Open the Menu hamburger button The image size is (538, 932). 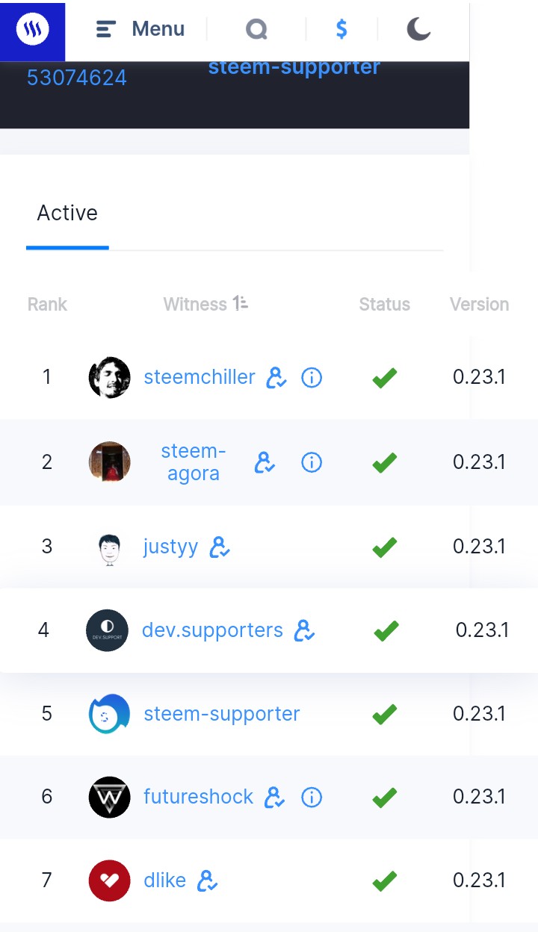[140, 29]
